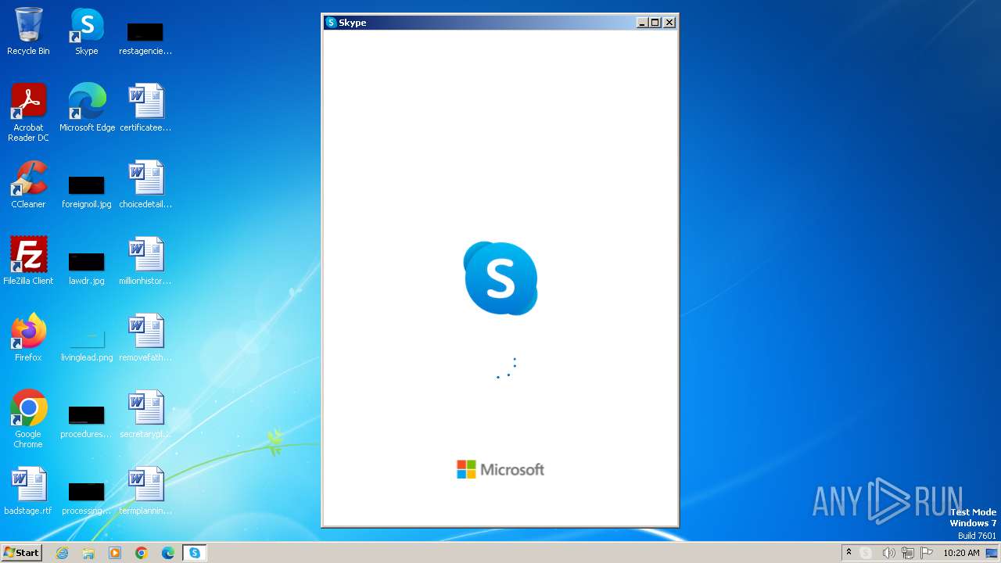This screenshot has width=1001, height=563.
Task: Select the choicedetail... Word document
Action: point(145,184)
